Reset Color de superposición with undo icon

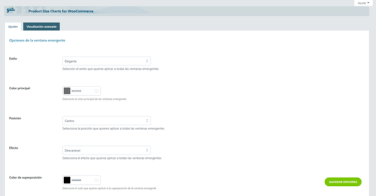[96, 180]
